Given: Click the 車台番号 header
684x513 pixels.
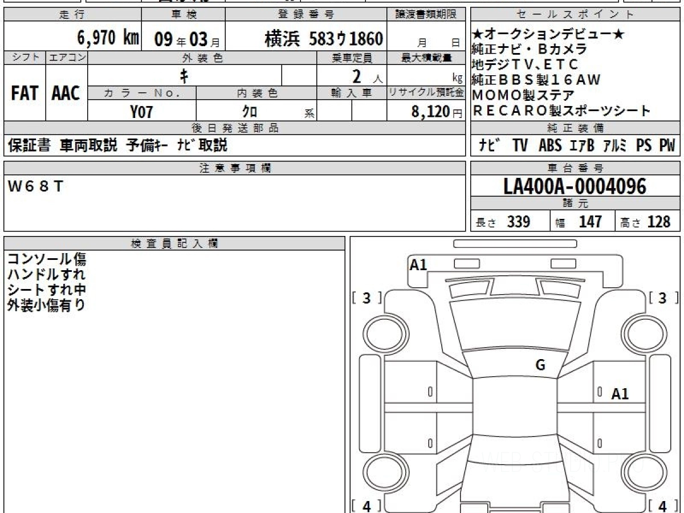Looking at the screenshot, I should click(x=575, y=168).
